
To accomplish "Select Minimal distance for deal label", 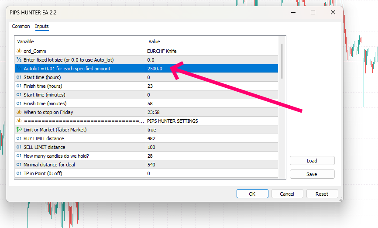I will tap(49, 165).
